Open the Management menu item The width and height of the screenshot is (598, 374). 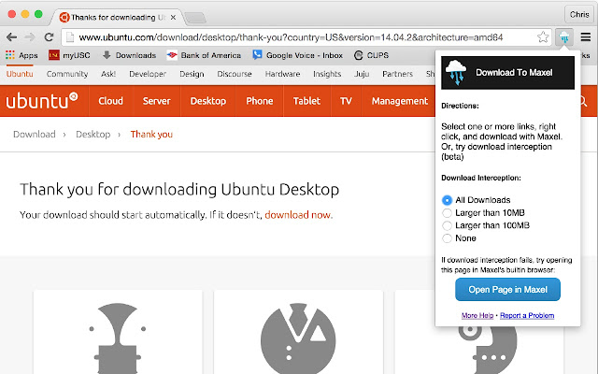click(400, 101)
